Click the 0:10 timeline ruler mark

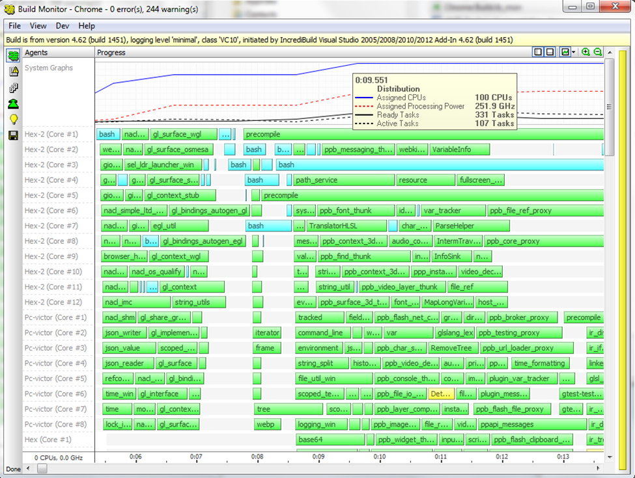coord(380,457)
